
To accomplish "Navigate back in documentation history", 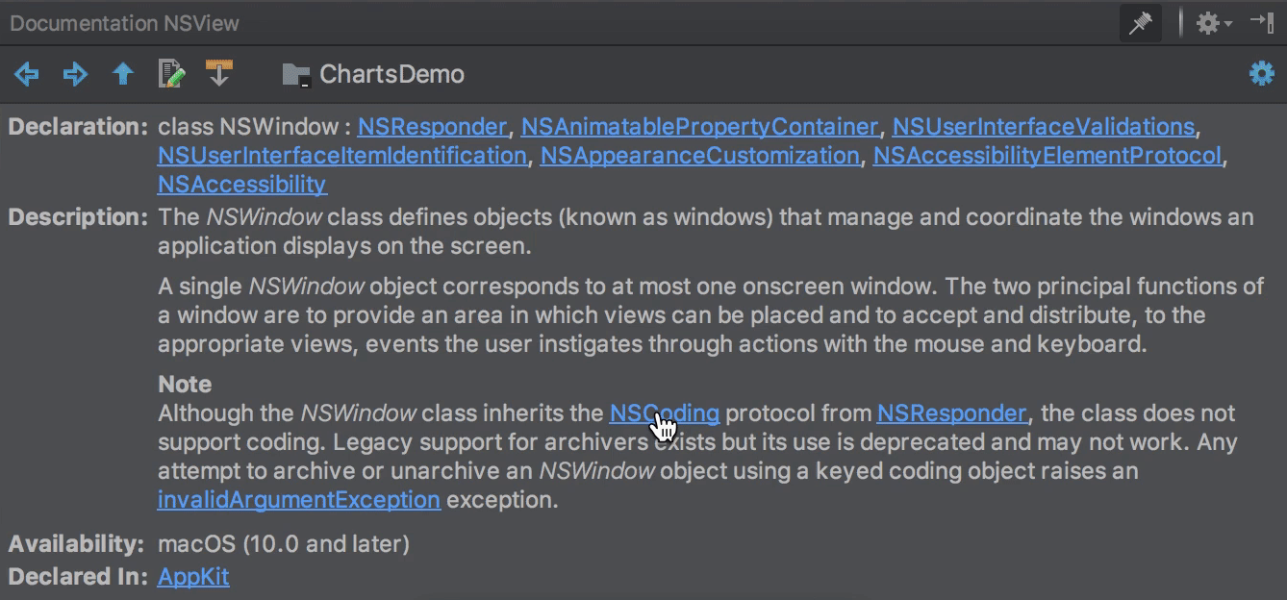I will pos(25,74).
